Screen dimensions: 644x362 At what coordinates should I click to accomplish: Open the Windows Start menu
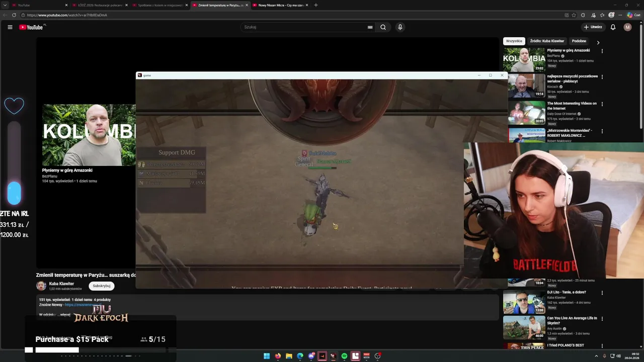267,356
